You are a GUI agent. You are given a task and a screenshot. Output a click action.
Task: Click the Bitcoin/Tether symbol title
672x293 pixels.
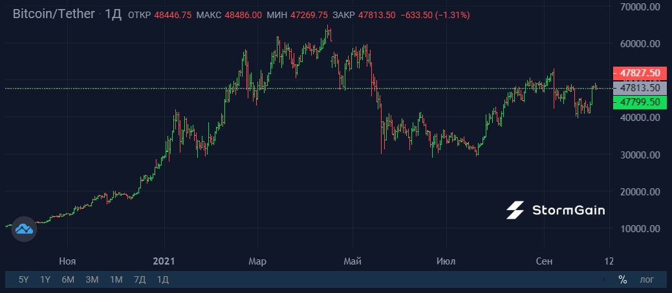[54, 14]
